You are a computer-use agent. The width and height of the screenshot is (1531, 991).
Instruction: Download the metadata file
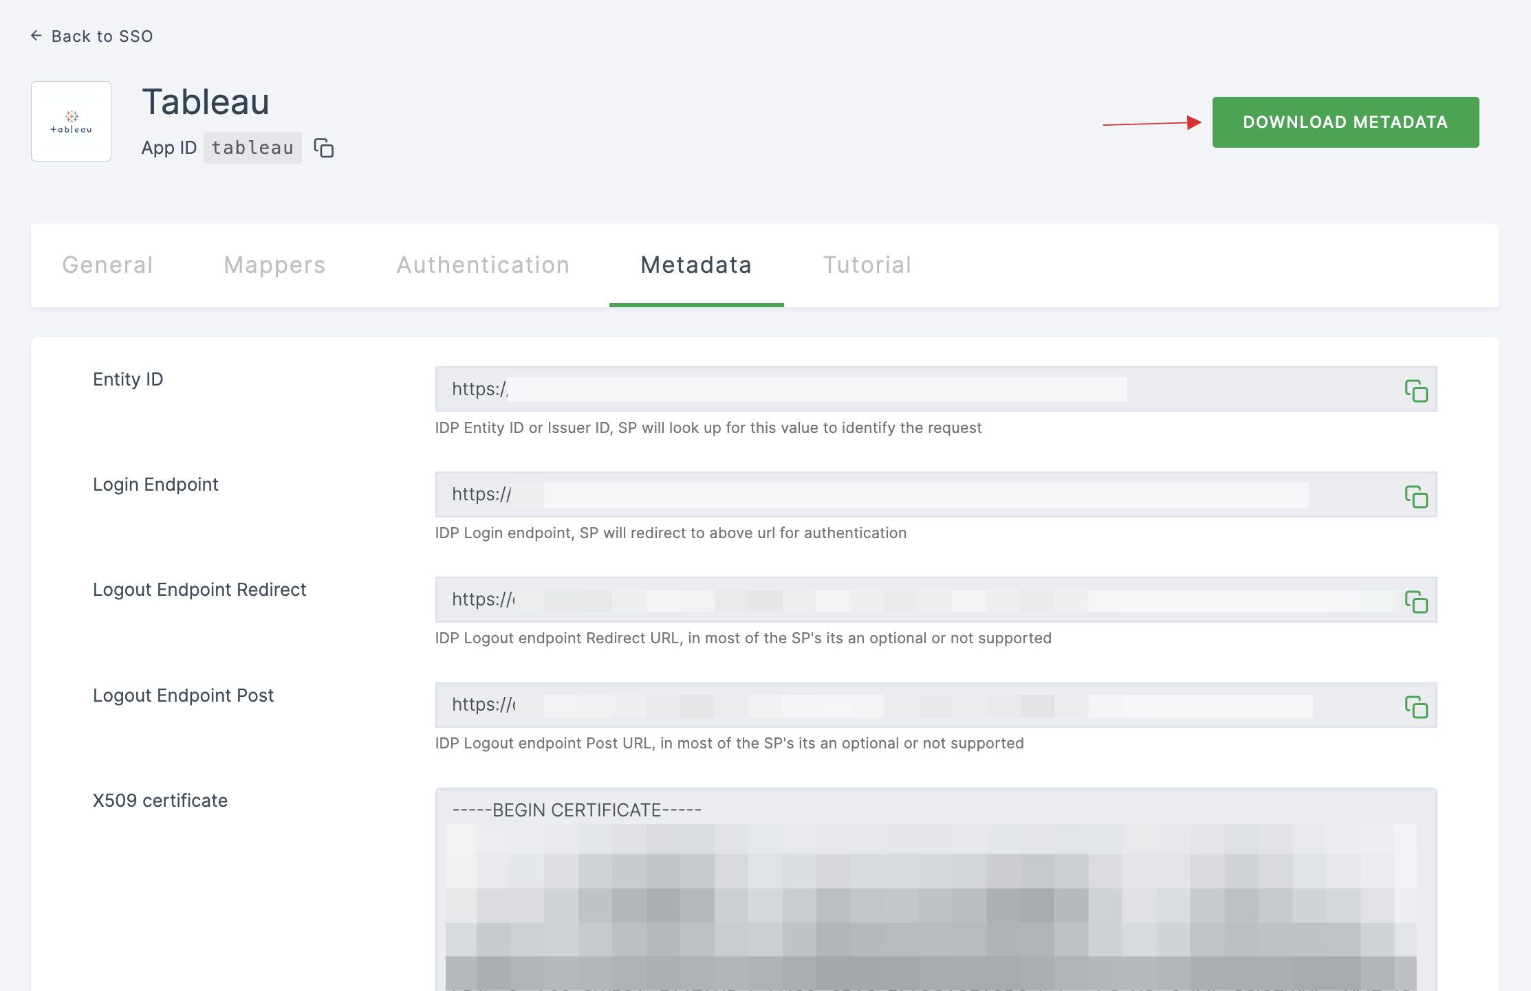point(1345,122)
